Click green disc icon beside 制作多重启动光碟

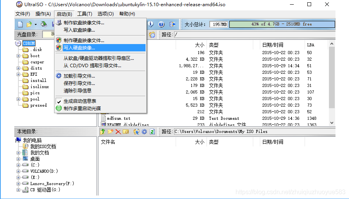[59, 108]
